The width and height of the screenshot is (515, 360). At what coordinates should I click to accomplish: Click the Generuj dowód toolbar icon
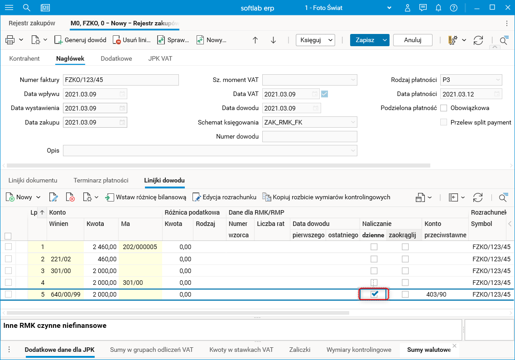click(x=58, y=40)
